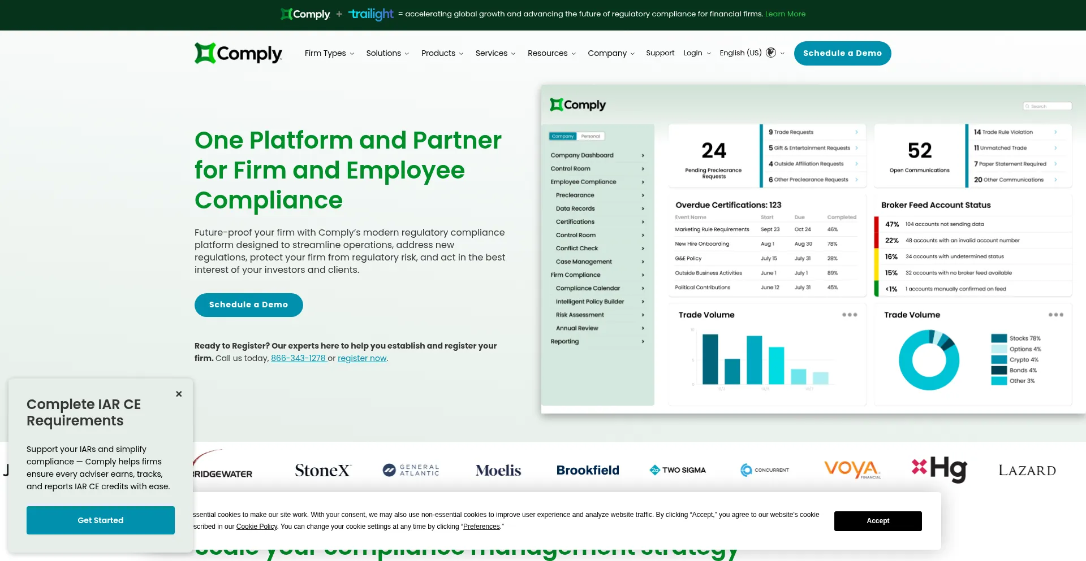Click the StoneX client logo
The width and height of the screenshot is (1086, 561).
tap(322, 470)
